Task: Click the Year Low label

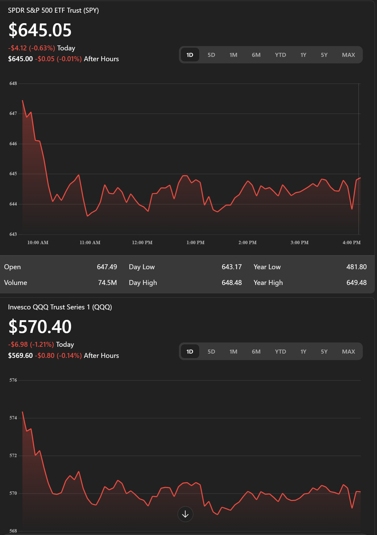Action: click(267, 267)
